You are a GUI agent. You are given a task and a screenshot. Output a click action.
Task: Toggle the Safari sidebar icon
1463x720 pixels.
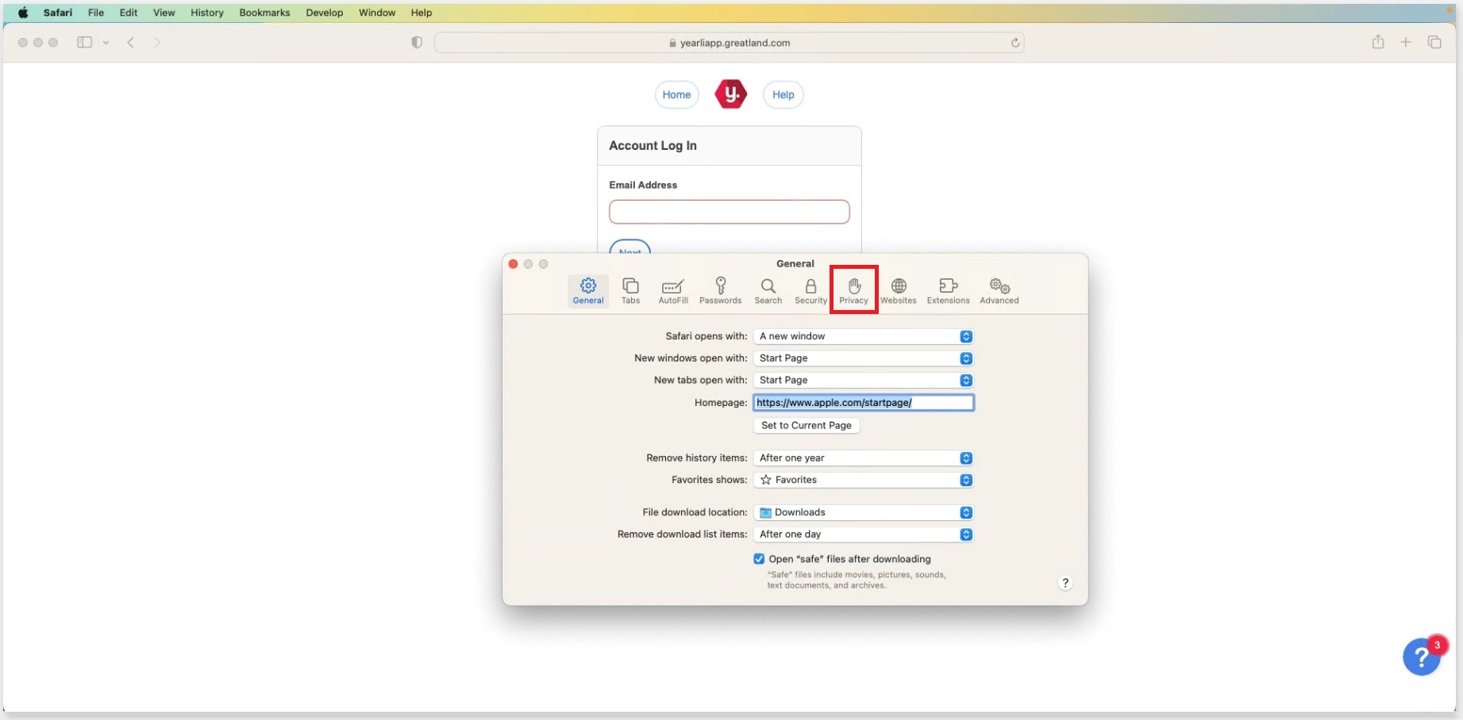84,42
